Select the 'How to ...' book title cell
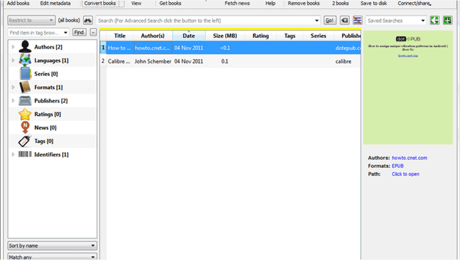This screenshot has height=260, width=460. [120, 48]
